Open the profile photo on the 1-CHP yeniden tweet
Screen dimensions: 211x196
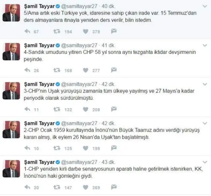[x=11, y=169]
